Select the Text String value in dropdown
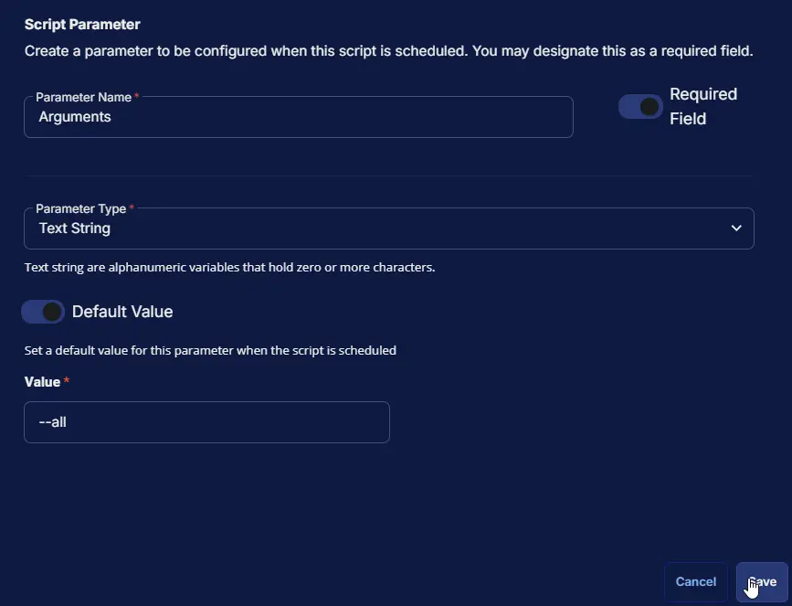 tap(75, 229)
